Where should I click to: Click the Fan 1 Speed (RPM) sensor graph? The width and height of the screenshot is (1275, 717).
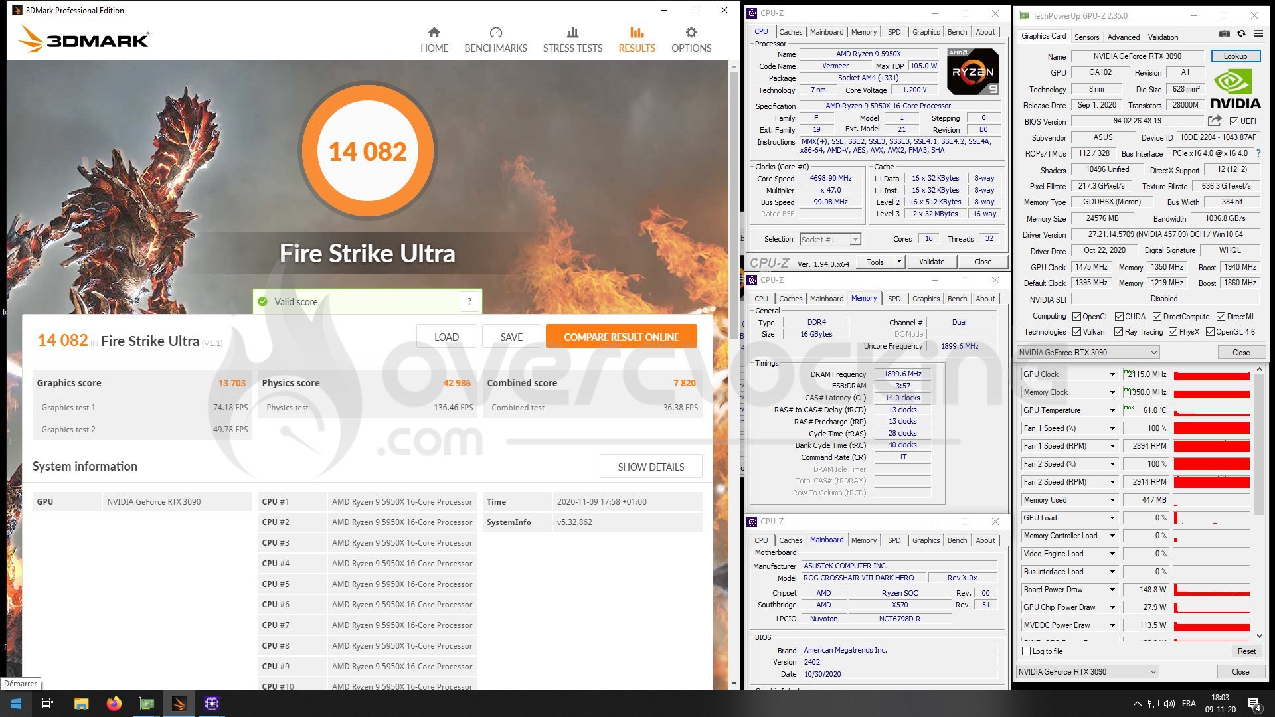point(1211,446)
